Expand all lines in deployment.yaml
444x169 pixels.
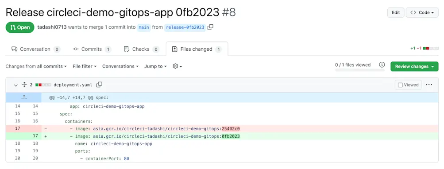click(x=24, y=85)
